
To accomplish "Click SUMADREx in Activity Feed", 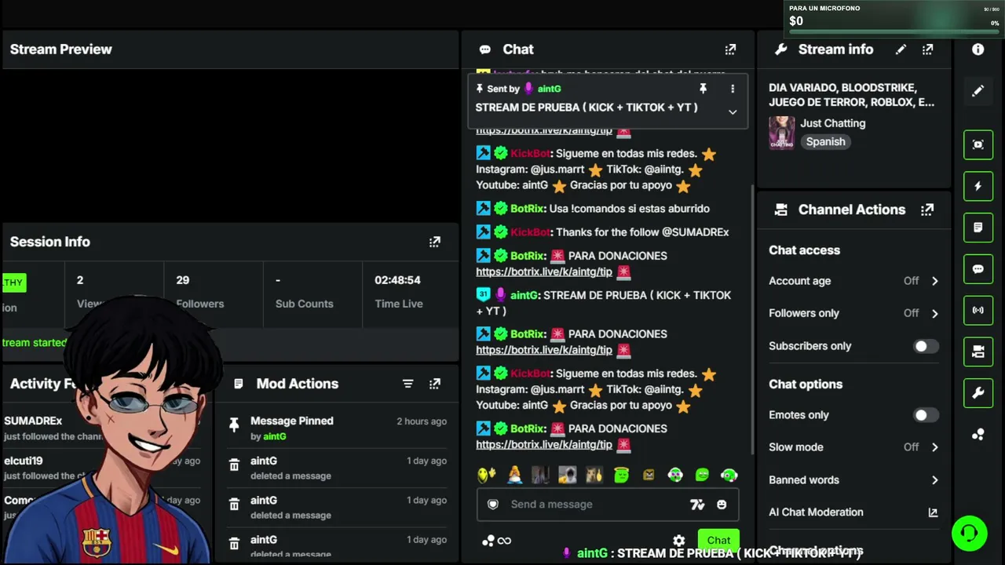I will pyautogui.click(x=33, y=421).
